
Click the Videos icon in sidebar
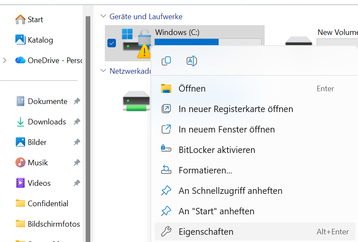tap(20, 183)
